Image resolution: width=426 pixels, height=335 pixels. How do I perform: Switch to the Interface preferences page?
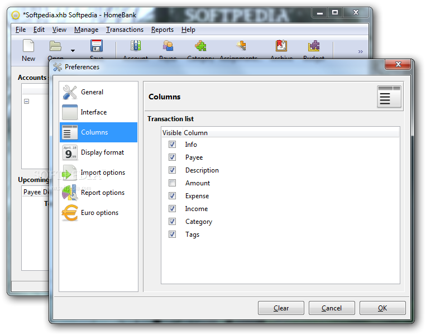point(98,112)
